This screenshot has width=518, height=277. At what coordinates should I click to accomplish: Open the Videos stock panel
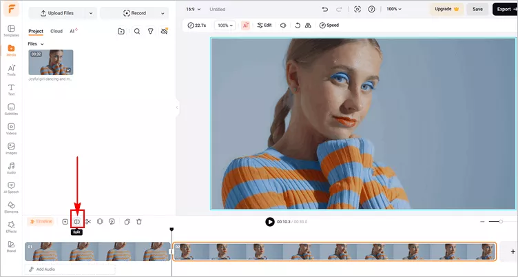coord(11,129)
